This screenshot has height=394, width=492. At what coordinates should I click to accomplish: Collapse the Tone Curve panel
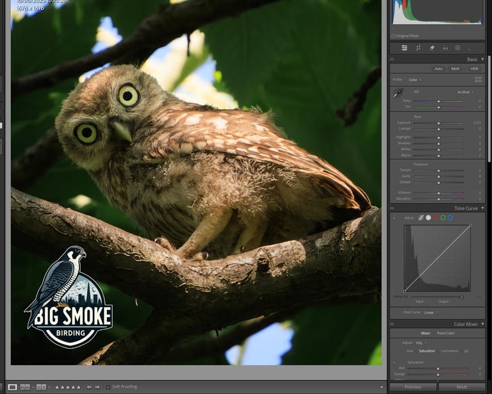[482, 208]
